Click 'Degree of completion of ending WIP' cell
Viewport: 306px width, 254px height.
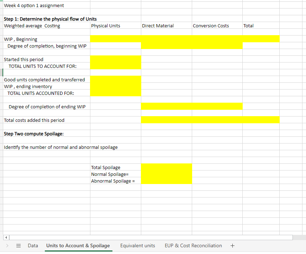47,107
